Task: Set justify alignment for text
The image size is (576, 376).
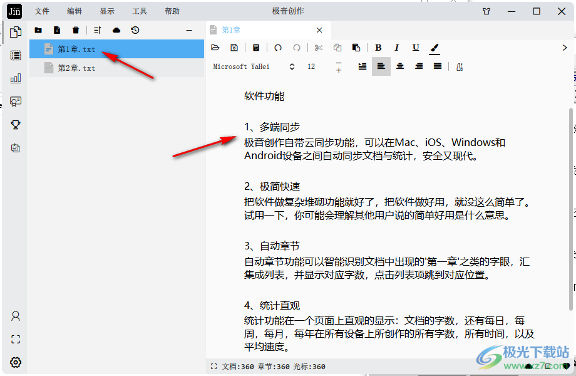Action: tap(438, 66)
